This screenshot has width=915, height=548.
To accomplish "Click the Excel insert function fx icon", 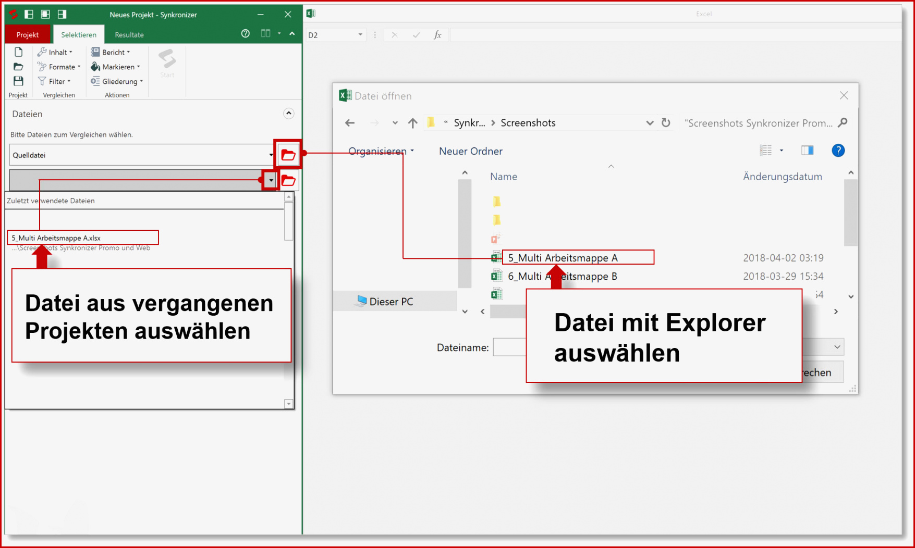I will [x=437, y=35].
